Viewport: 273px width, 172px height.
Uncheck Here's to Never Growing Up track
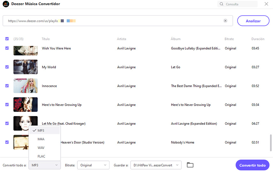pos(7,105)
